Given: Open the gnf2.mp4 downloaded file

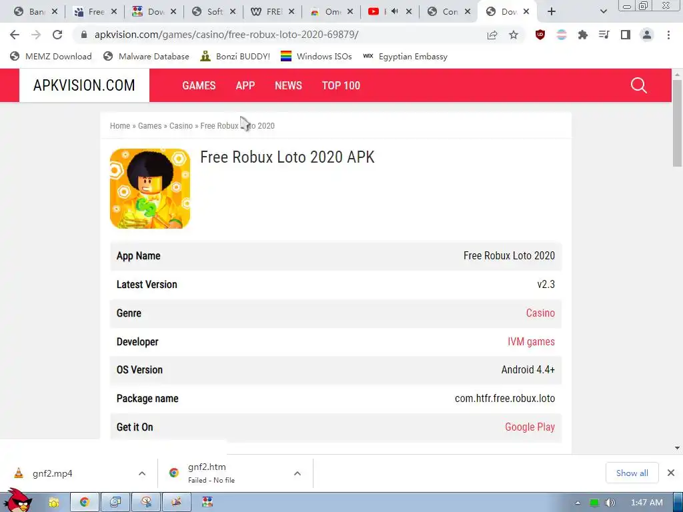Looking at the screenshot, I should point(52,473).
